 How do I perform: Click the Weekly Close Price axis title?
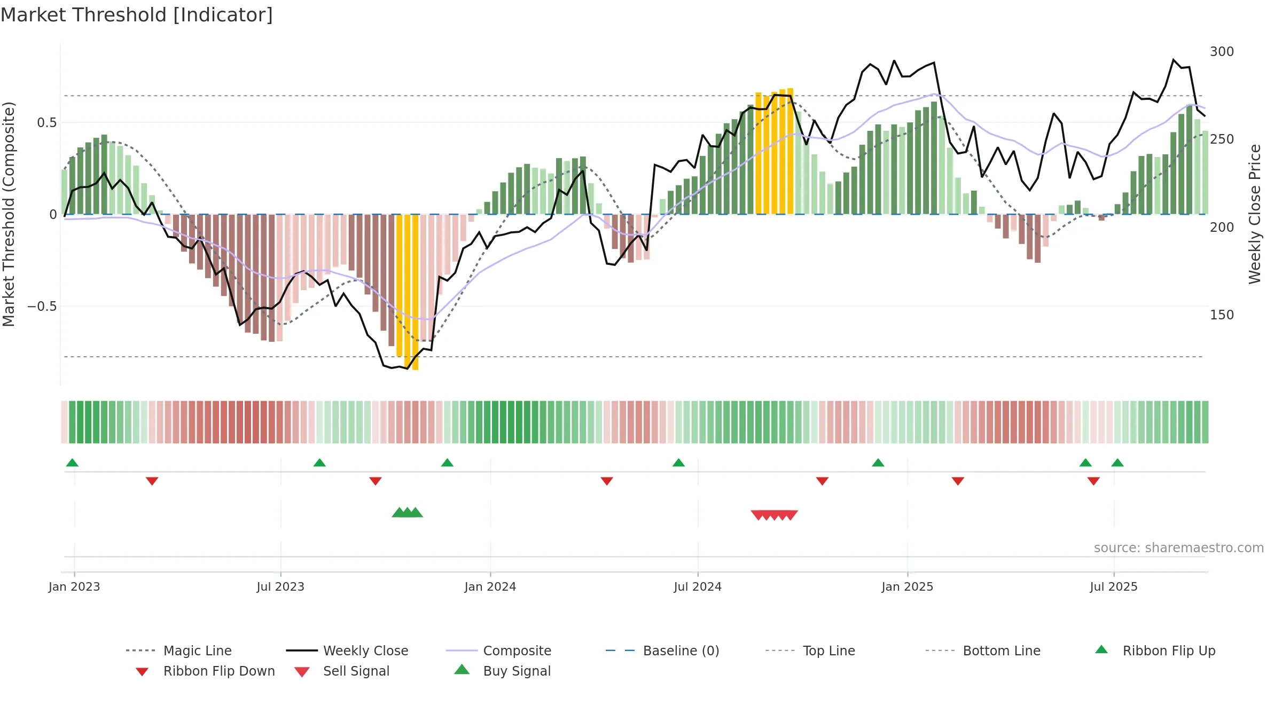click(1255, 214)
